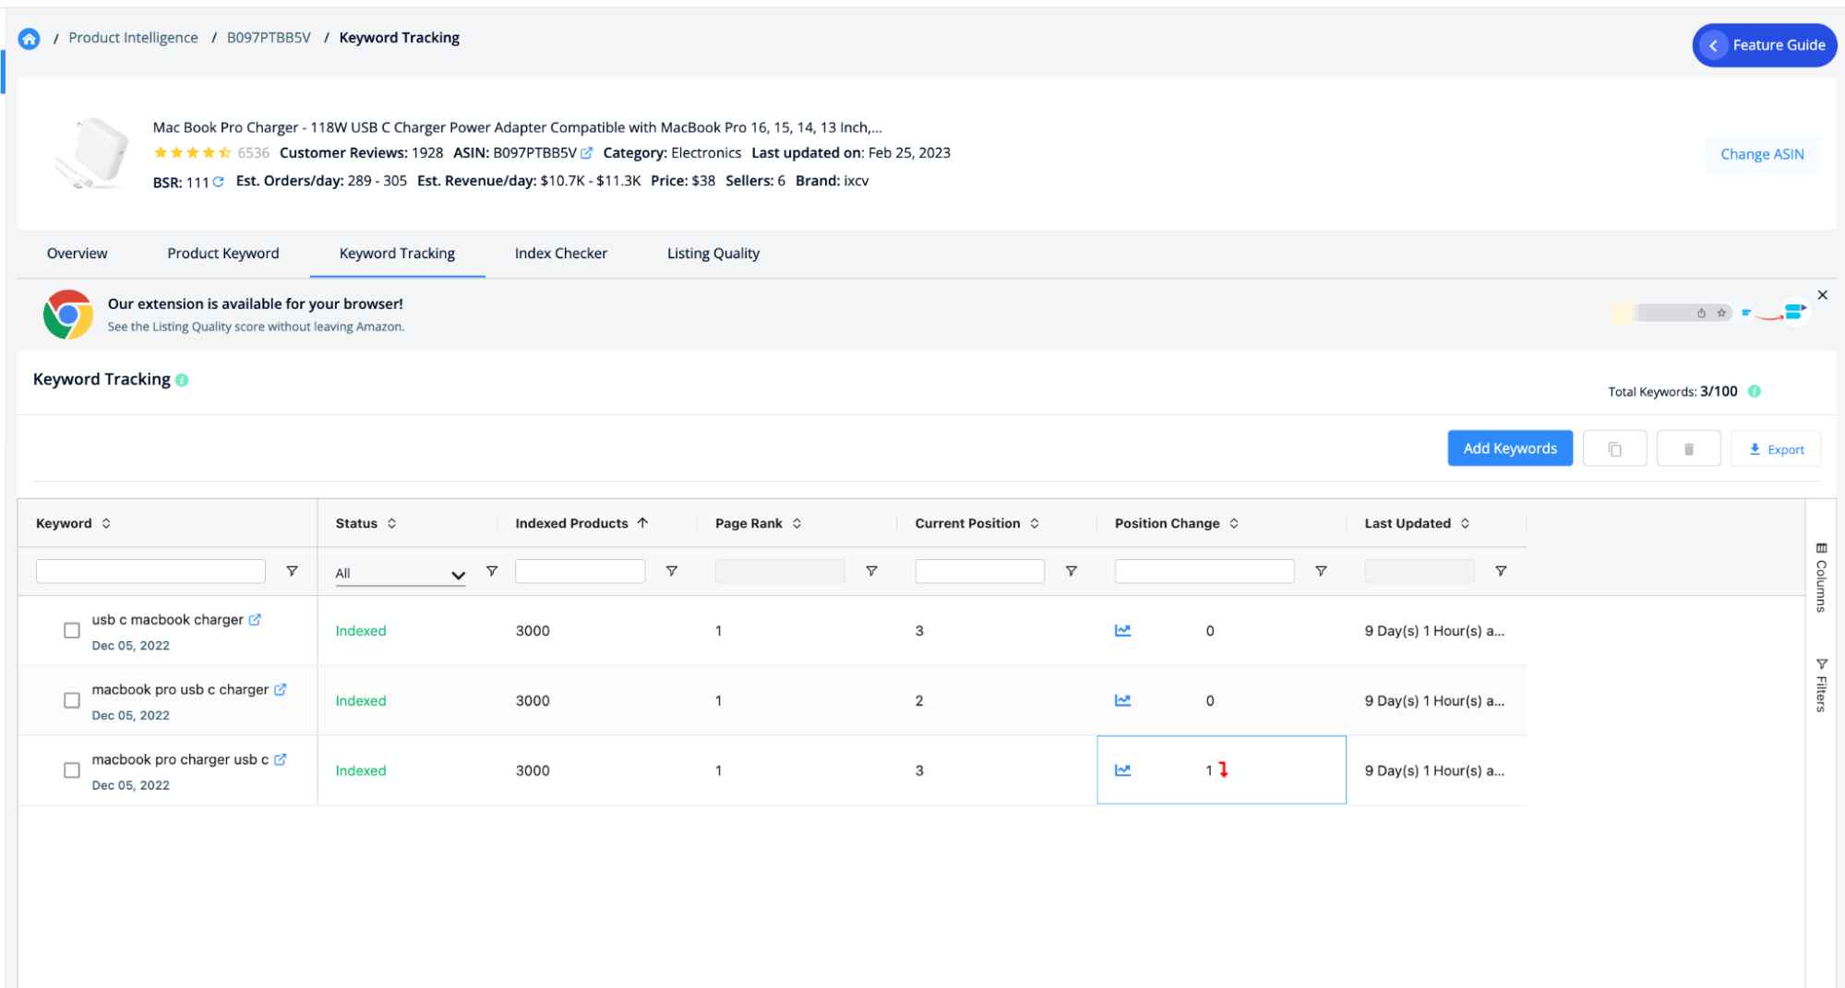This screenshot has width=1845, height=988.
Task: Click the product star rating
Action: [193, 153]
